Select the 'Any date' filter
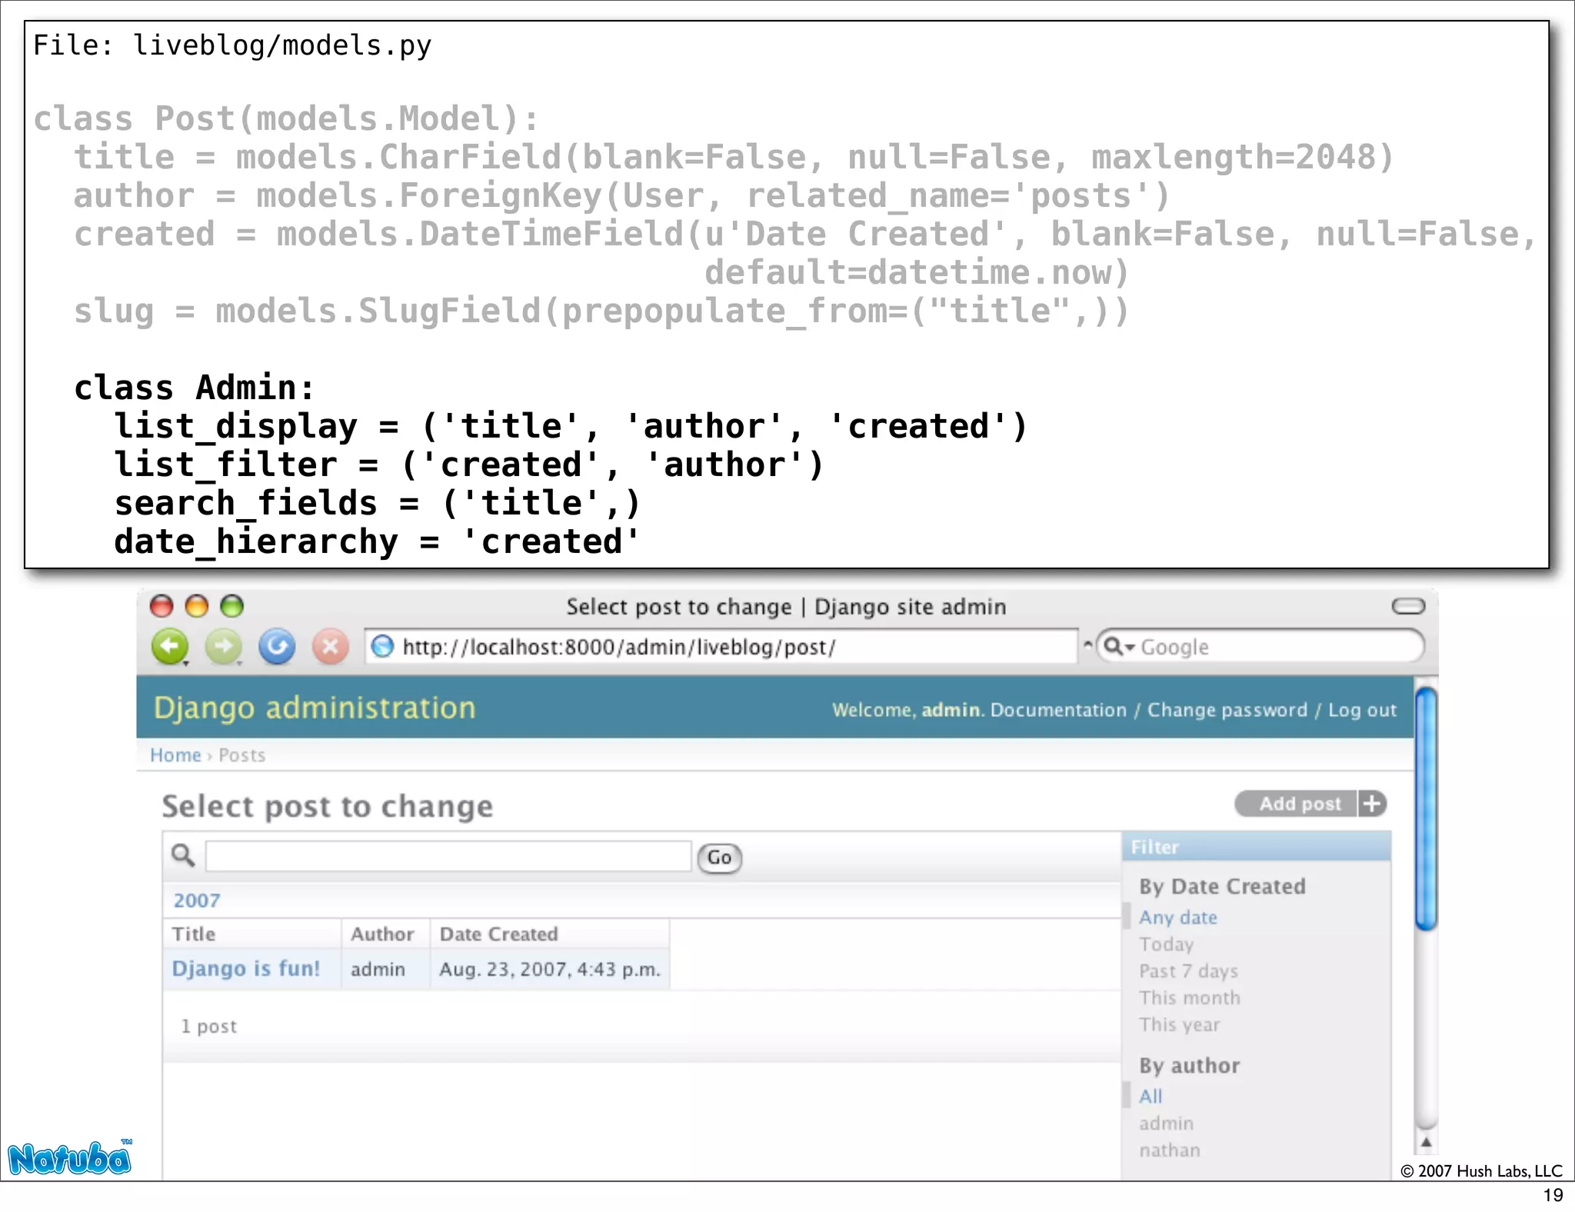 [1178, 917]
